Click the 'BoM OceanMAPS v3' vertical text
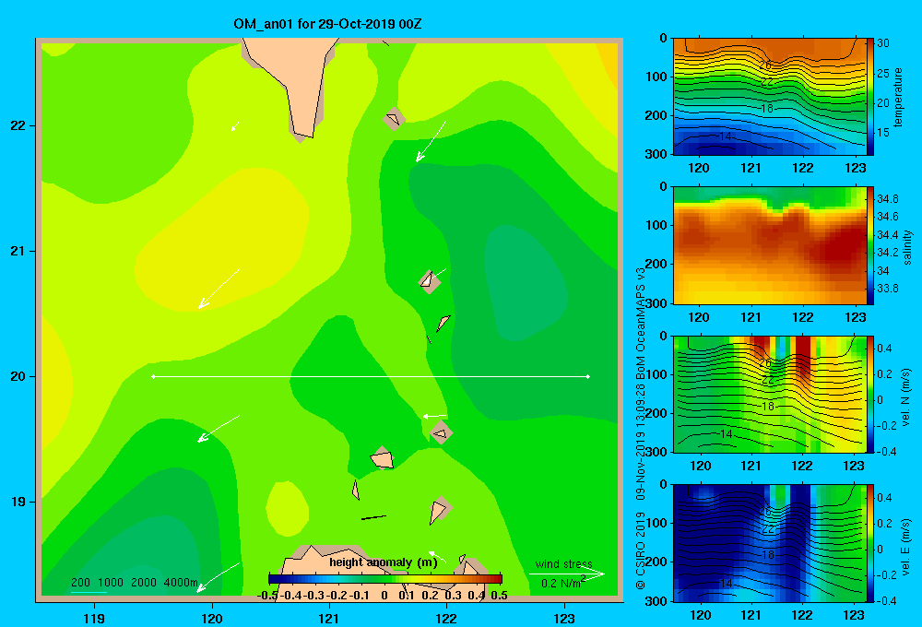The image size is (922, 627). tap(641, 324)
